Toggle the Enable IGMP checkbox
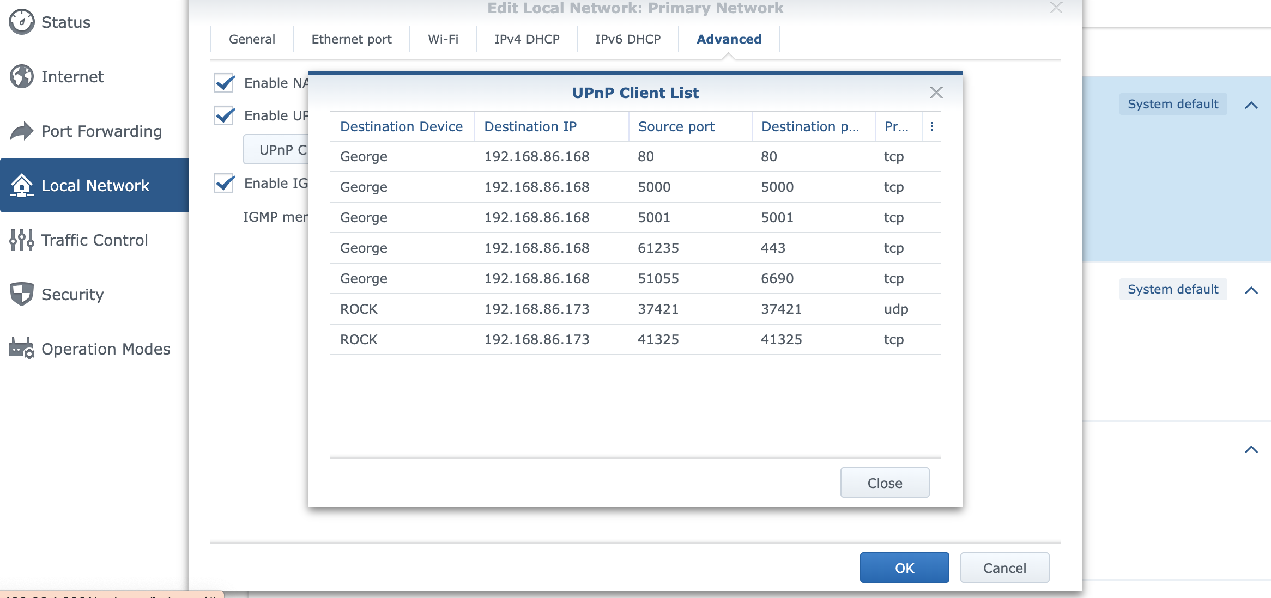Viewport: 1271px width, 598px height. (225, 184)
